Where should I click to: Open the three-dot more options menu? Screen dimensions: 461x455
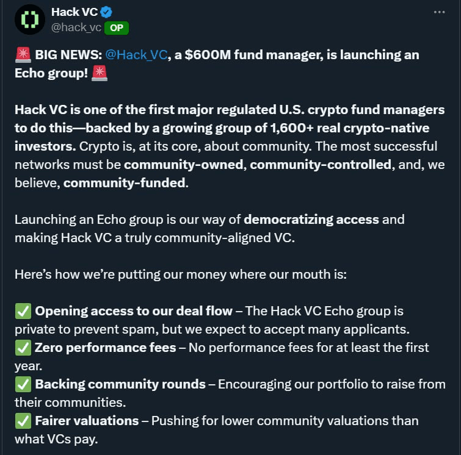[x=439, y=12]
